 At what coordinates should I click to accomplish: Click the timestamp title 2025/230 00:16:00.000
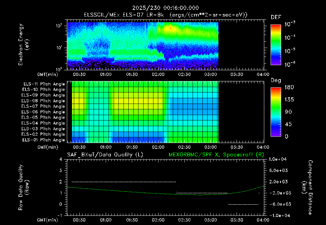pos(166,8)
